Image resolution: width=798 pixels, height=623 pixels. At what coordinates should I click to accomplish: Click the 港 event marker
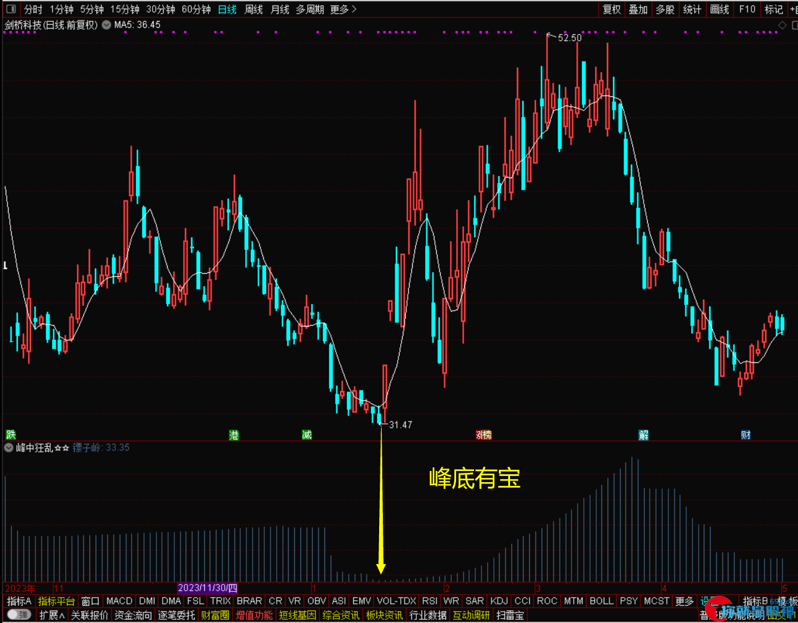[x=234, y=434]
